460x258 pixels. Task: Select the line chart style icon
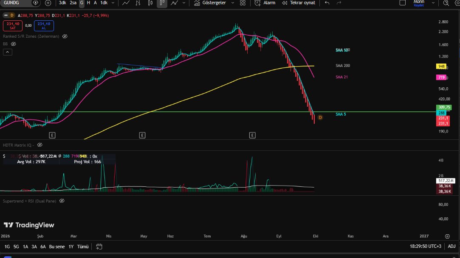[126, 3]
